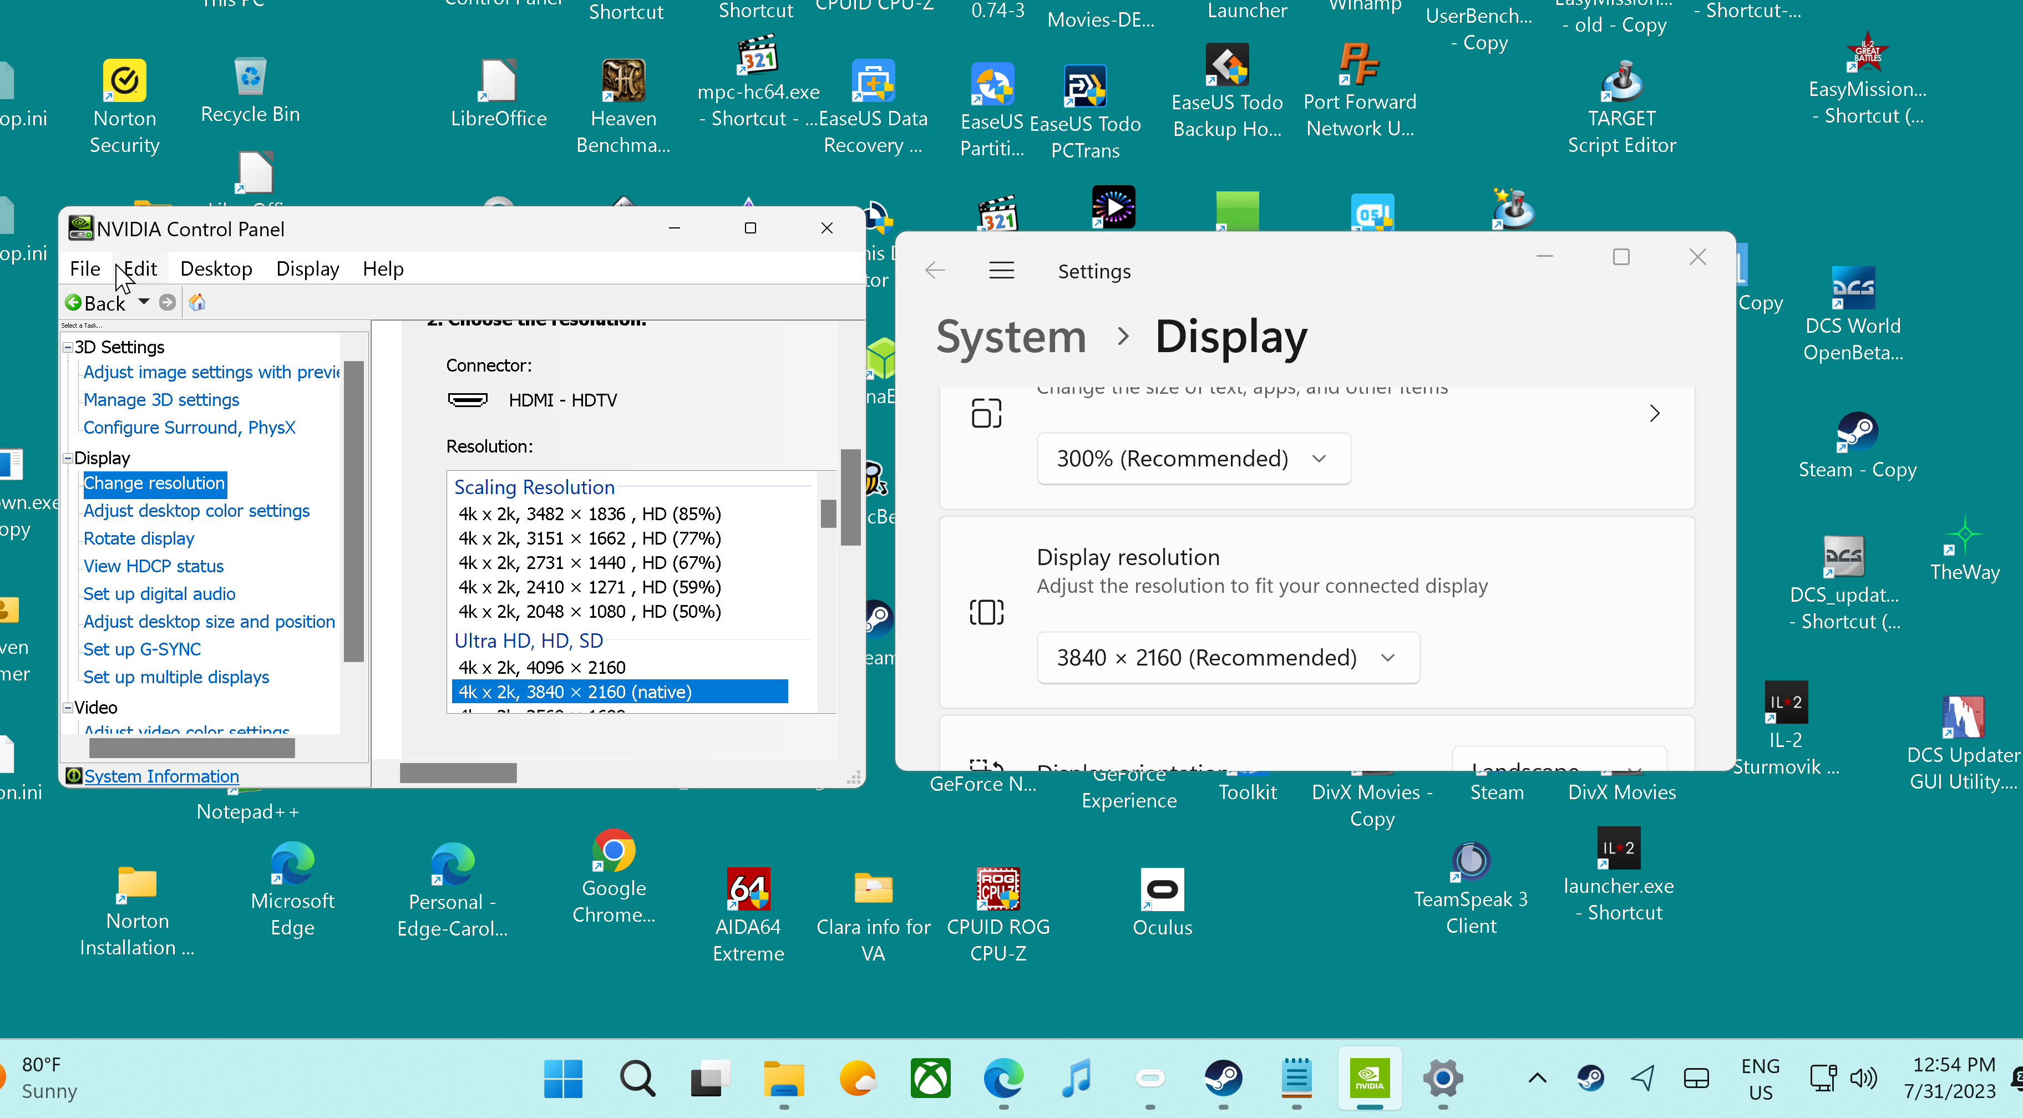Open the Display menu in NVIDIA Control Panel
Viewport: 2023px width, 1118px height.
coord(307,268)
